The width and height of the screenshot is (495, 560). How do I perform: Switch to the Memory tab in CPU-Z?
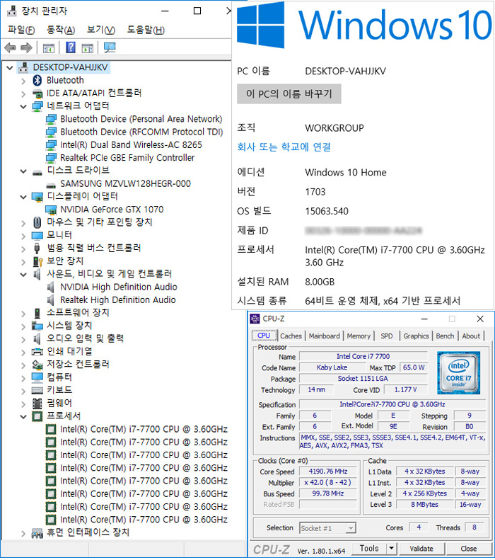(359, 336)
